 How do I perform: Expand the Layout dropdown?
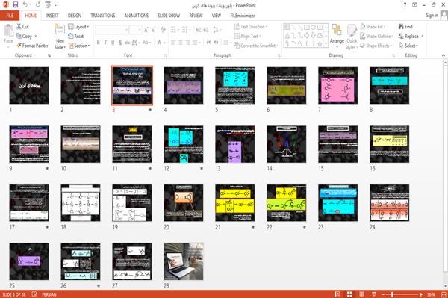click(x=78, y=27)
